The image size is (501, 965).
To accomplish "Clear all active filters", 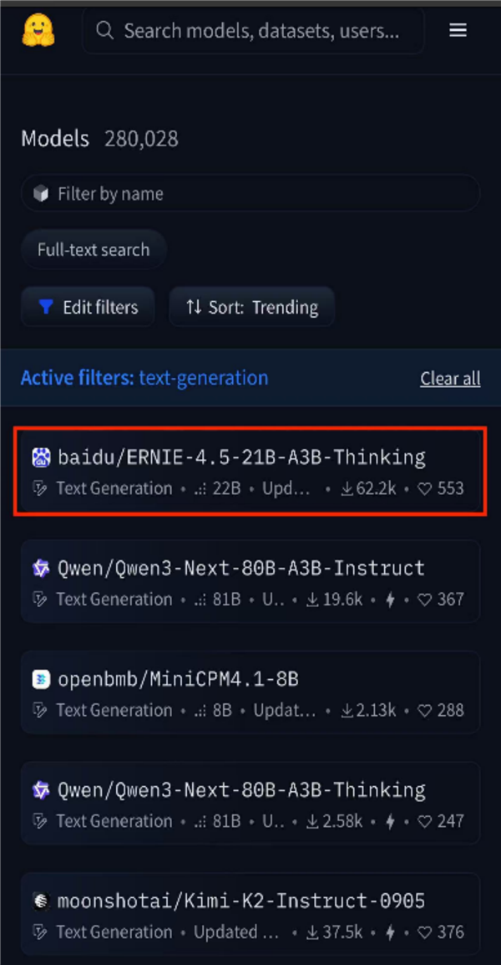I will [450, 379].
